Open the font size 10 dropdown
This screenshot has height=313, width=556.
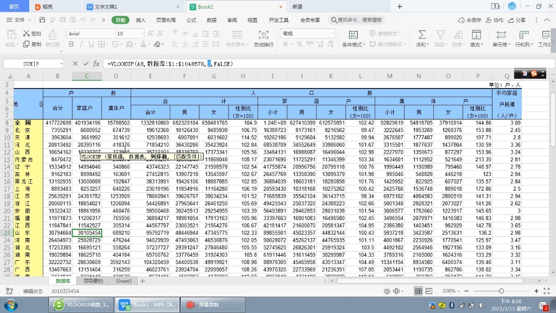tap(141, 34)
